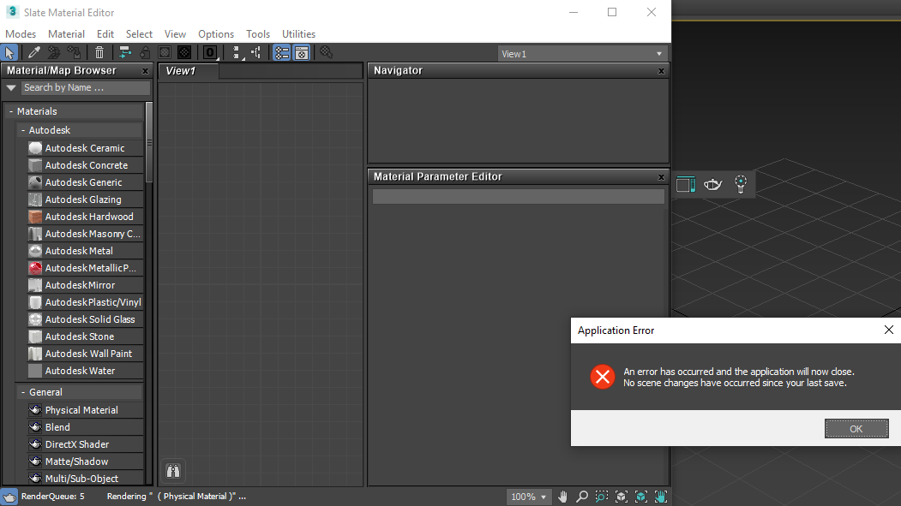This screenshot has height=506, width=901.
Task: Select the arrow Select Tool in toolbar
Action: (9, 53)
